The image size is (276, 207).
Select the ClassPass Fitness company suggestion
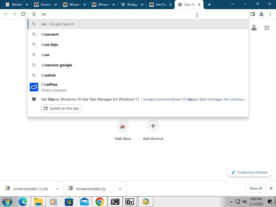click(138, 87)
